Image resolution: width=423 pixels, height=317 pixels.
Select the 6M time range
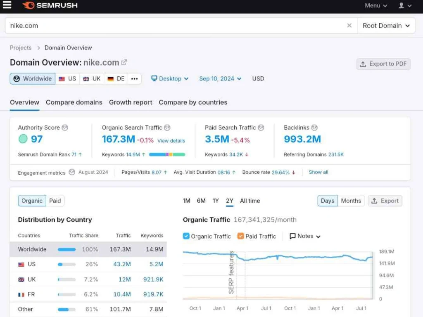201,201
